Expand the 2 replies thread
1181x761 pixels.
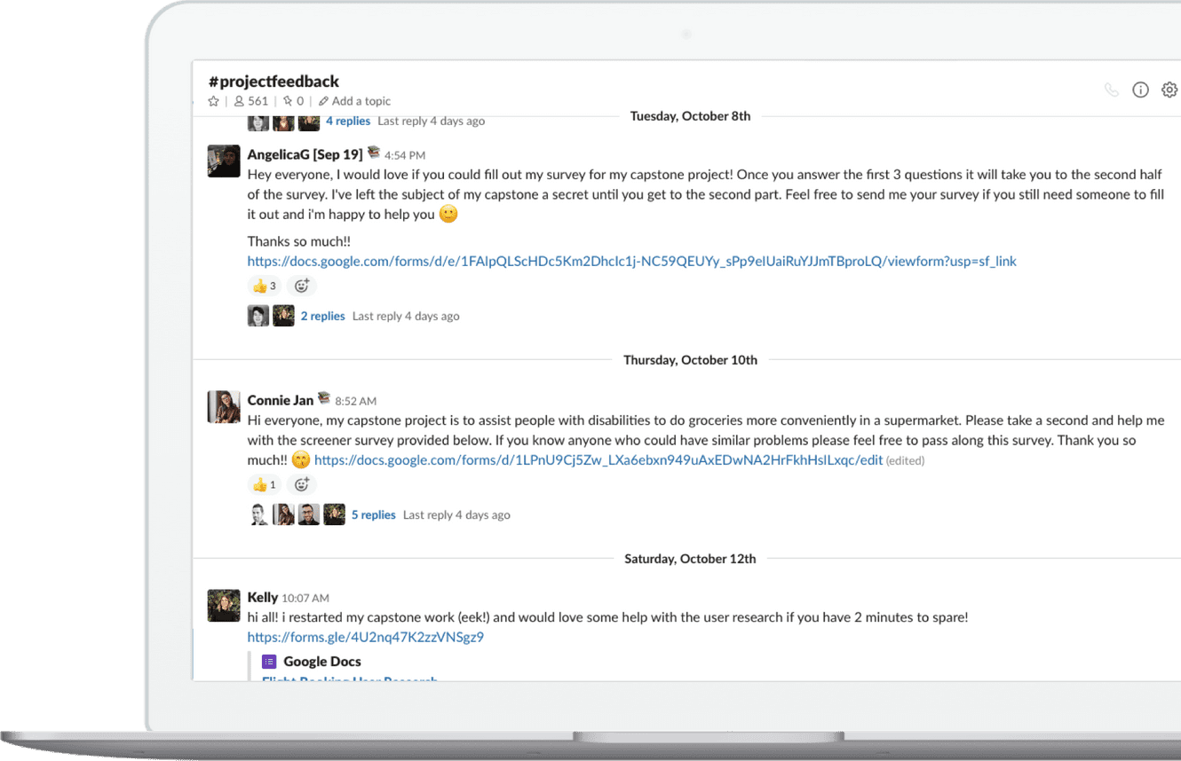(322, 316)
